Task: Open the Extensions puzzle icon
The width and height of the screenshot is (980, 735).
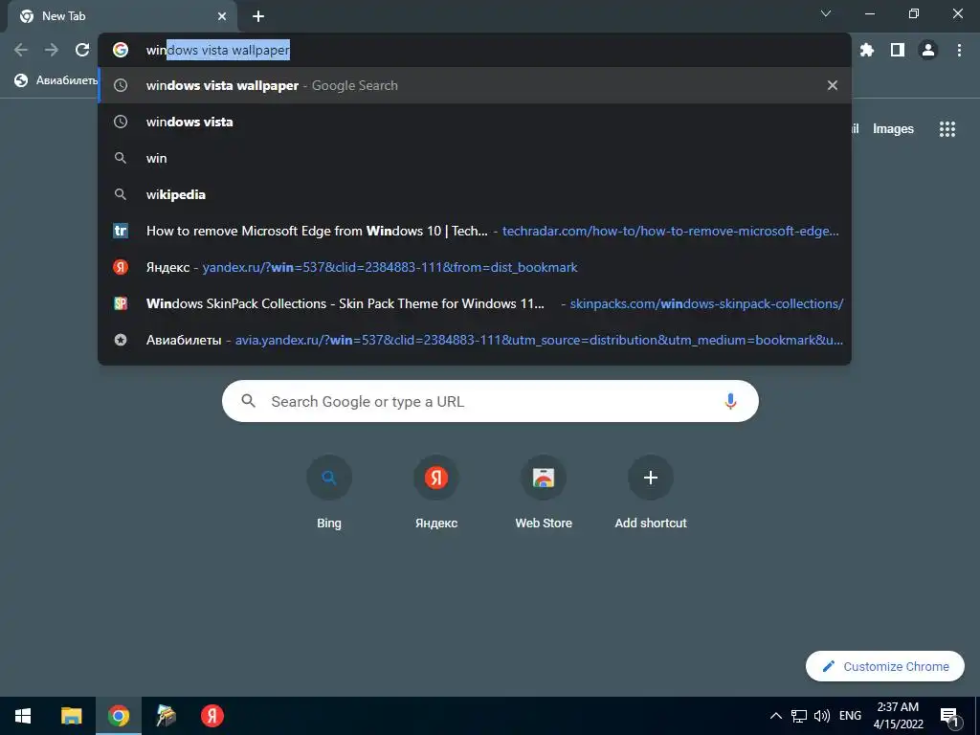Action: pyautogui.click(x=867, y=50)
